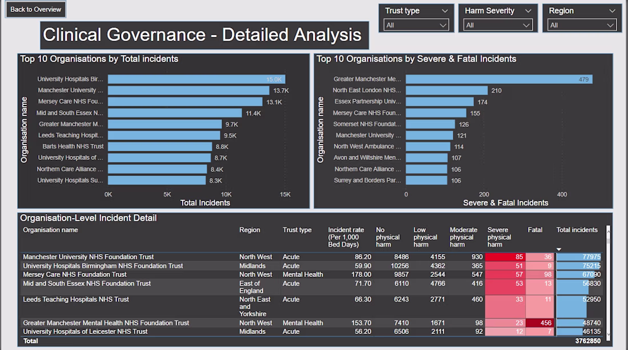Select Mid and South Essex 11.4K bar
The height and width of the screenshot is (350, 628).
pyautogui.click(x=175, y=113)
